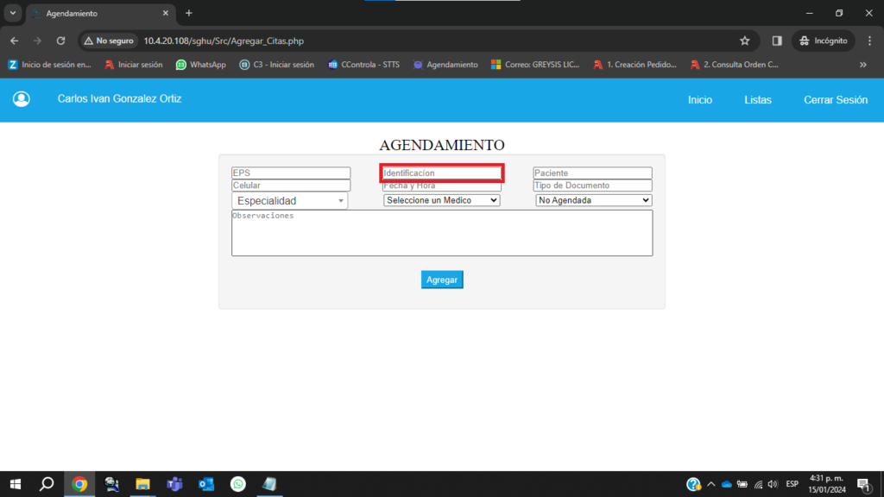Reload the page using the refresh icon
This screenshot has width=884, height=497.
[60, 41]
